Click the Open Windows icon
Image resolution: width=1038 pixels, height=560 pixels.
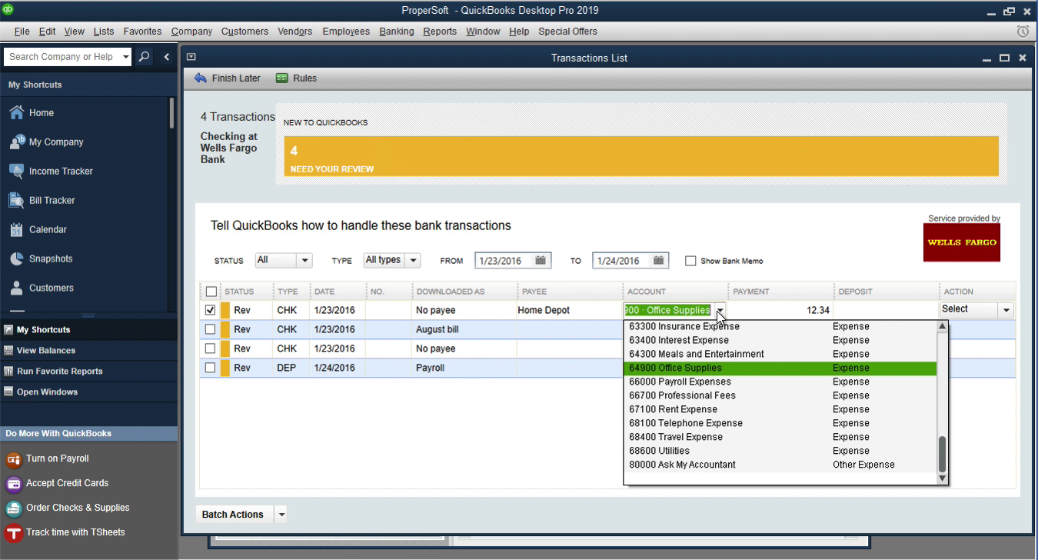[8, 392]
